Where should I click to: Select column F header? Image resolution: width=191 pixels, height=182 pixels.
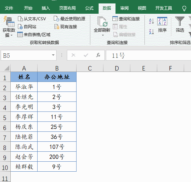[x=171, y=68]
